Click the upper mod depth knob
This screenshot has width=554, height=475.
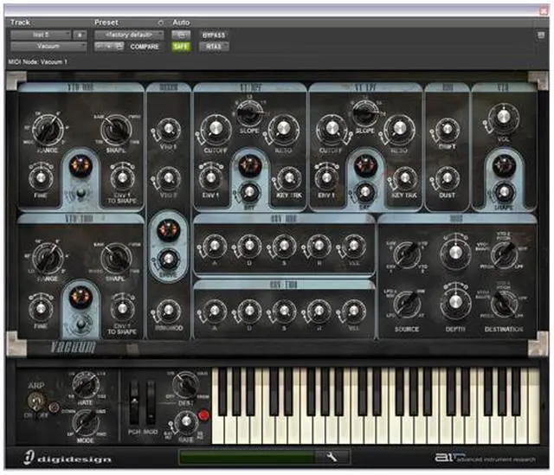pos(455,252)
